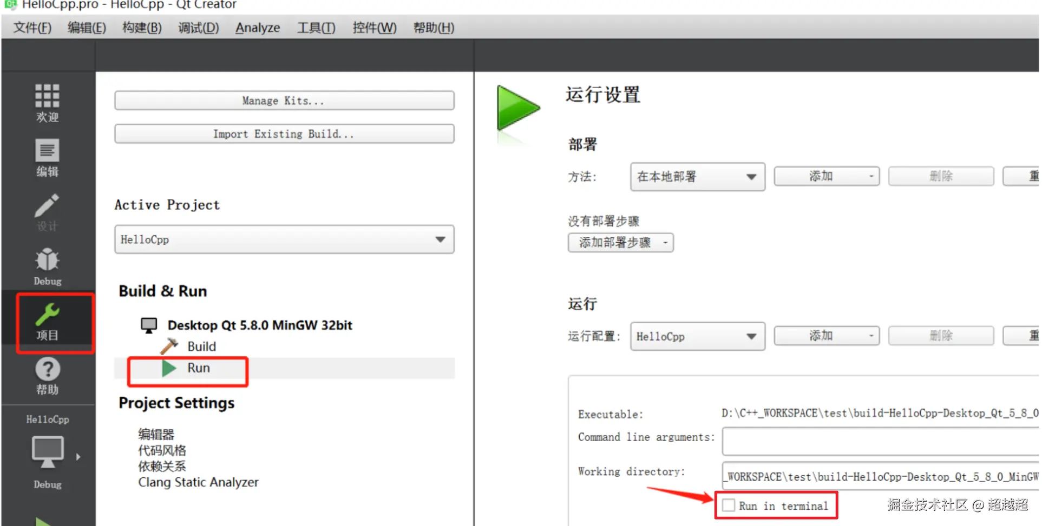Open the 添加 dropdown in deployment section
Screen dimensions: 1042x526
[827, 176]
